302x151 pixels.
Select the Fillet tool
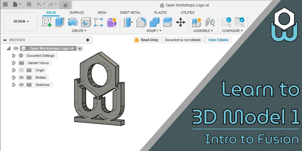pos(141,22)
